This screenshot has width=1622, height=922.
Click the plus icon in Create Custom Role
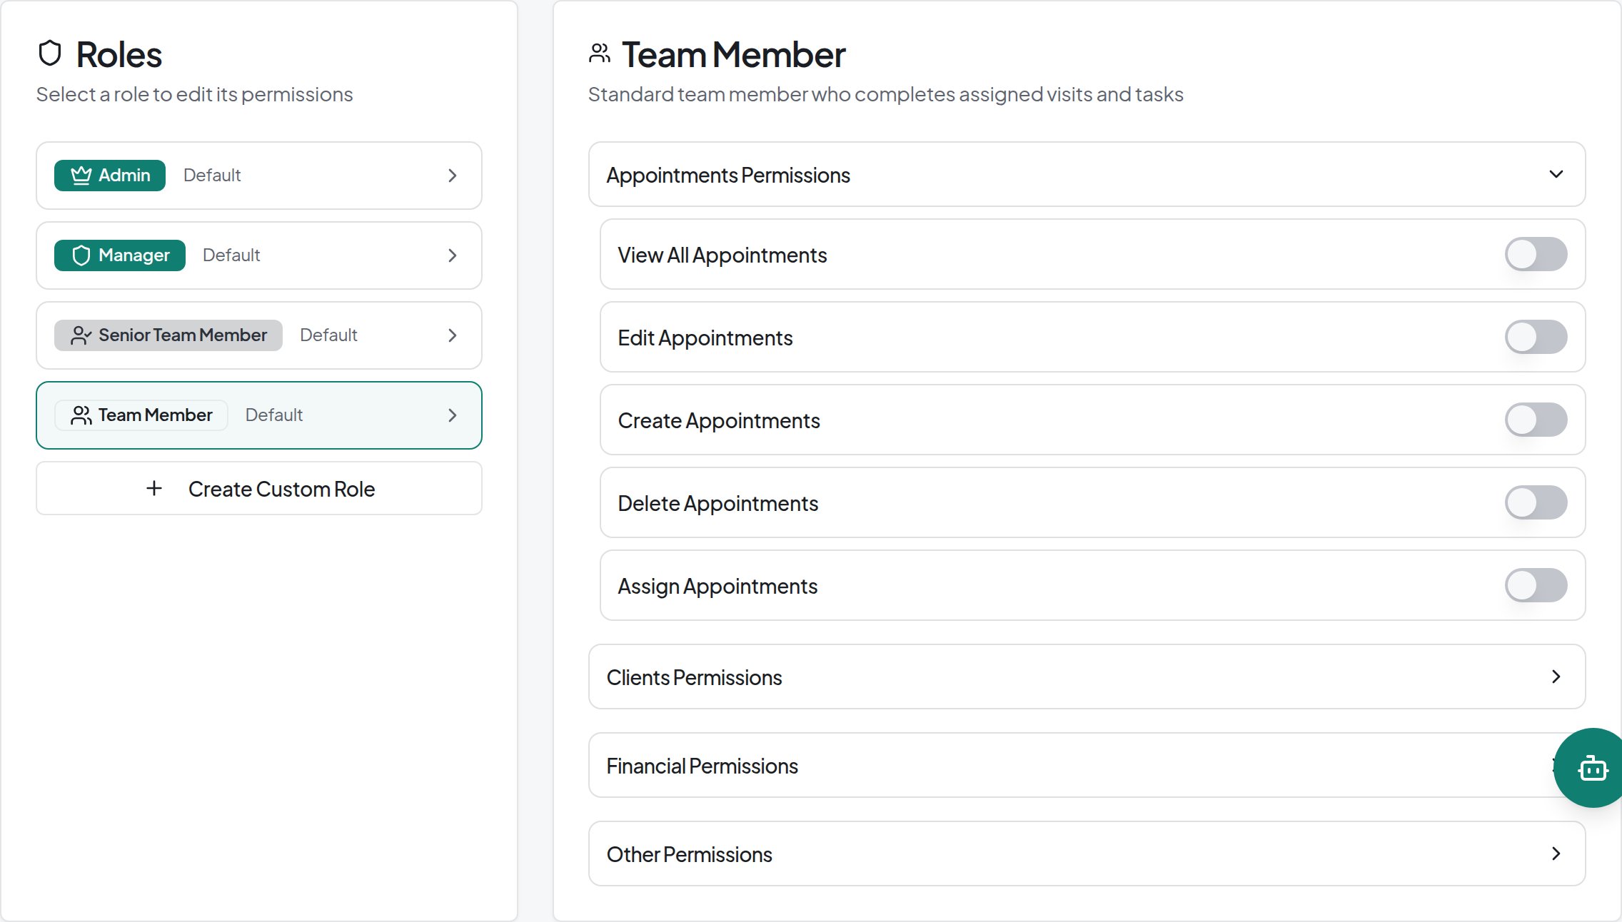click(x=154, y=489)
